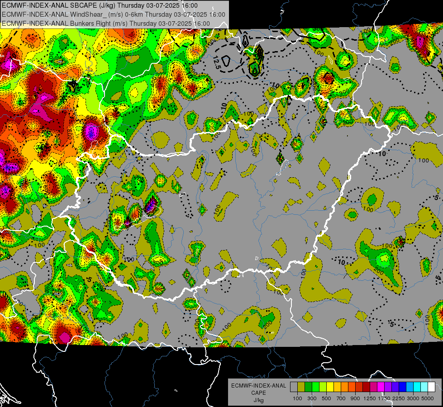Image resolution: width=443 pixels, height=407 pixels.
Task: Click the bright green legend swatch
Action: pyautogui.click(x=315, y=387)
